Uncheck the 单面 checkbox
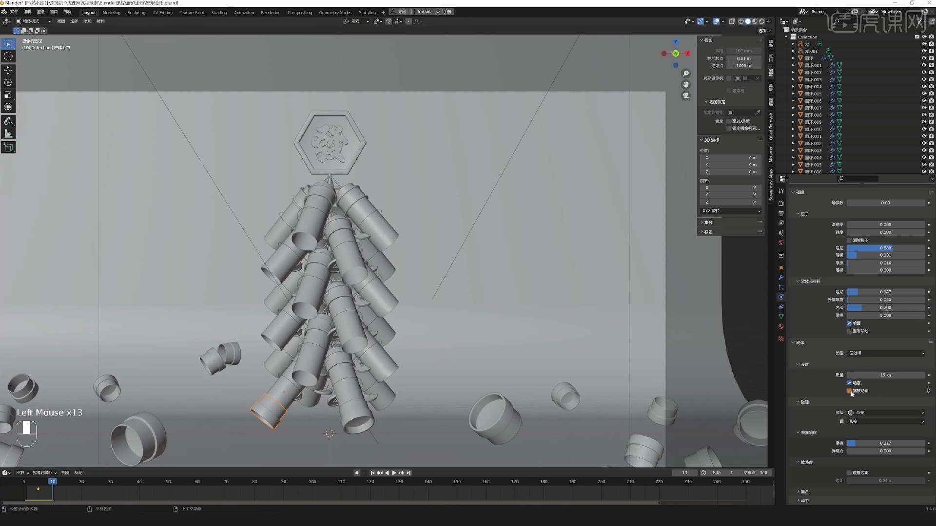This screenshot has height=526, width=936. pyautogui.click(x=849, y=323)
